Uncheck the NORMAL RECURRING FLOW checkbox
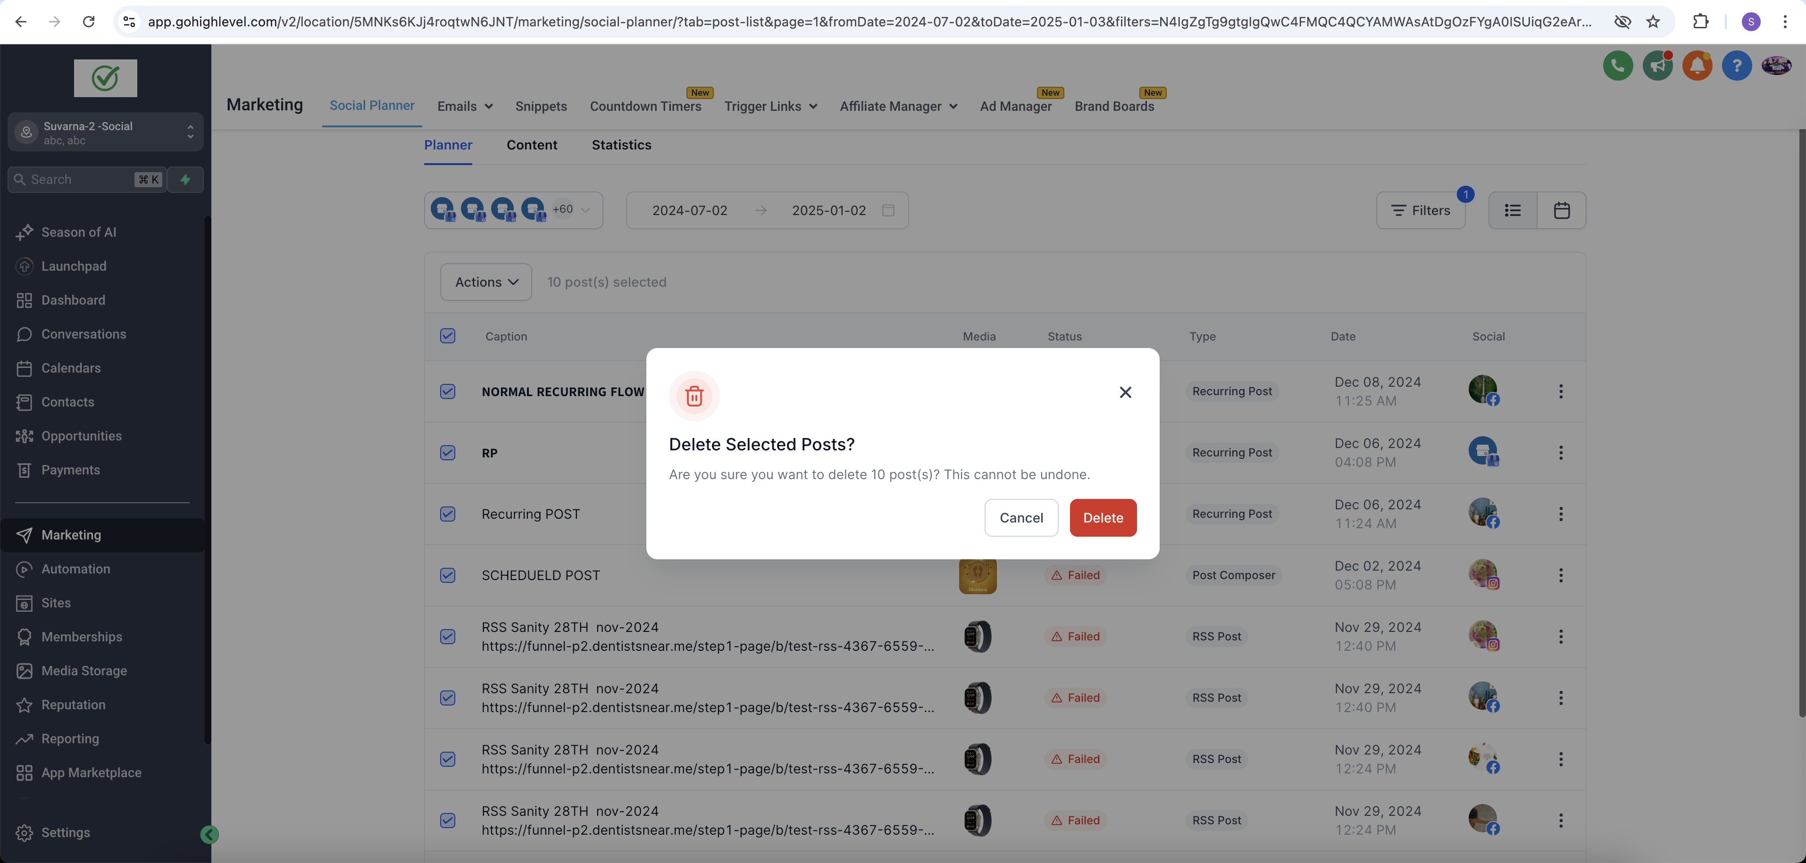Viewport: 1806px width, 863px height. tap(447, 391)
